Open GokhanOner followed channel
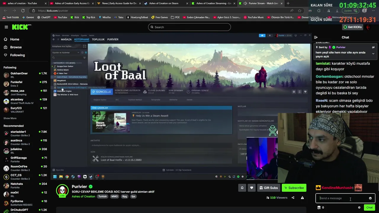This screenshot has width=379, height=213. click(x=25, y=75)
